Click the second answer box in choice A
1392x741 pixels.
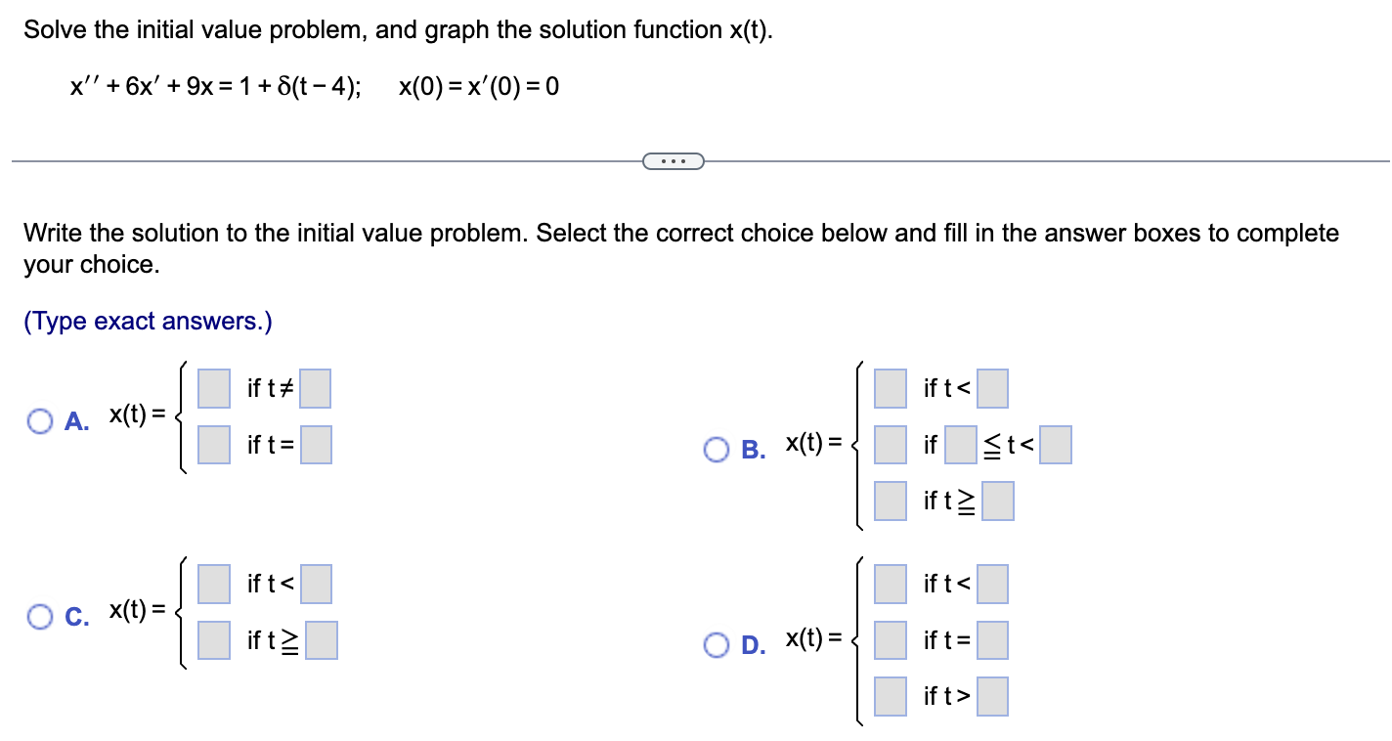(212, 445)
